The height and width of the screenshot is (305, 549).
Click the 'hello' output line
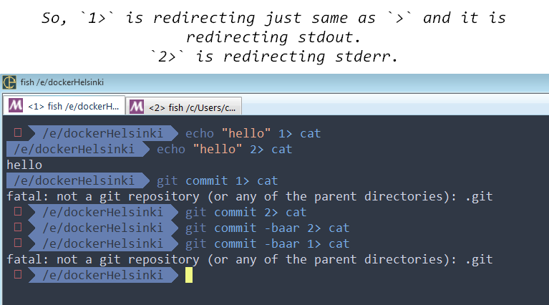click(24, 165)
